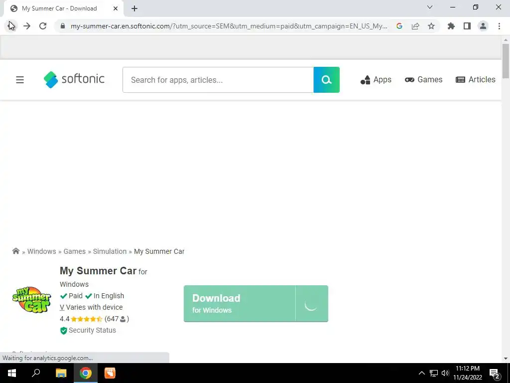Image resolution: width=510 pixels, height=383 pixels.
Task: Go back with the browser back arrow
Action: 11,26
